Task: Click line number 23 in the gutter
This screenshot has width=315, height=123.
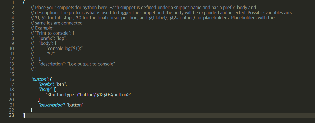Action: click(x=12, y=115)
